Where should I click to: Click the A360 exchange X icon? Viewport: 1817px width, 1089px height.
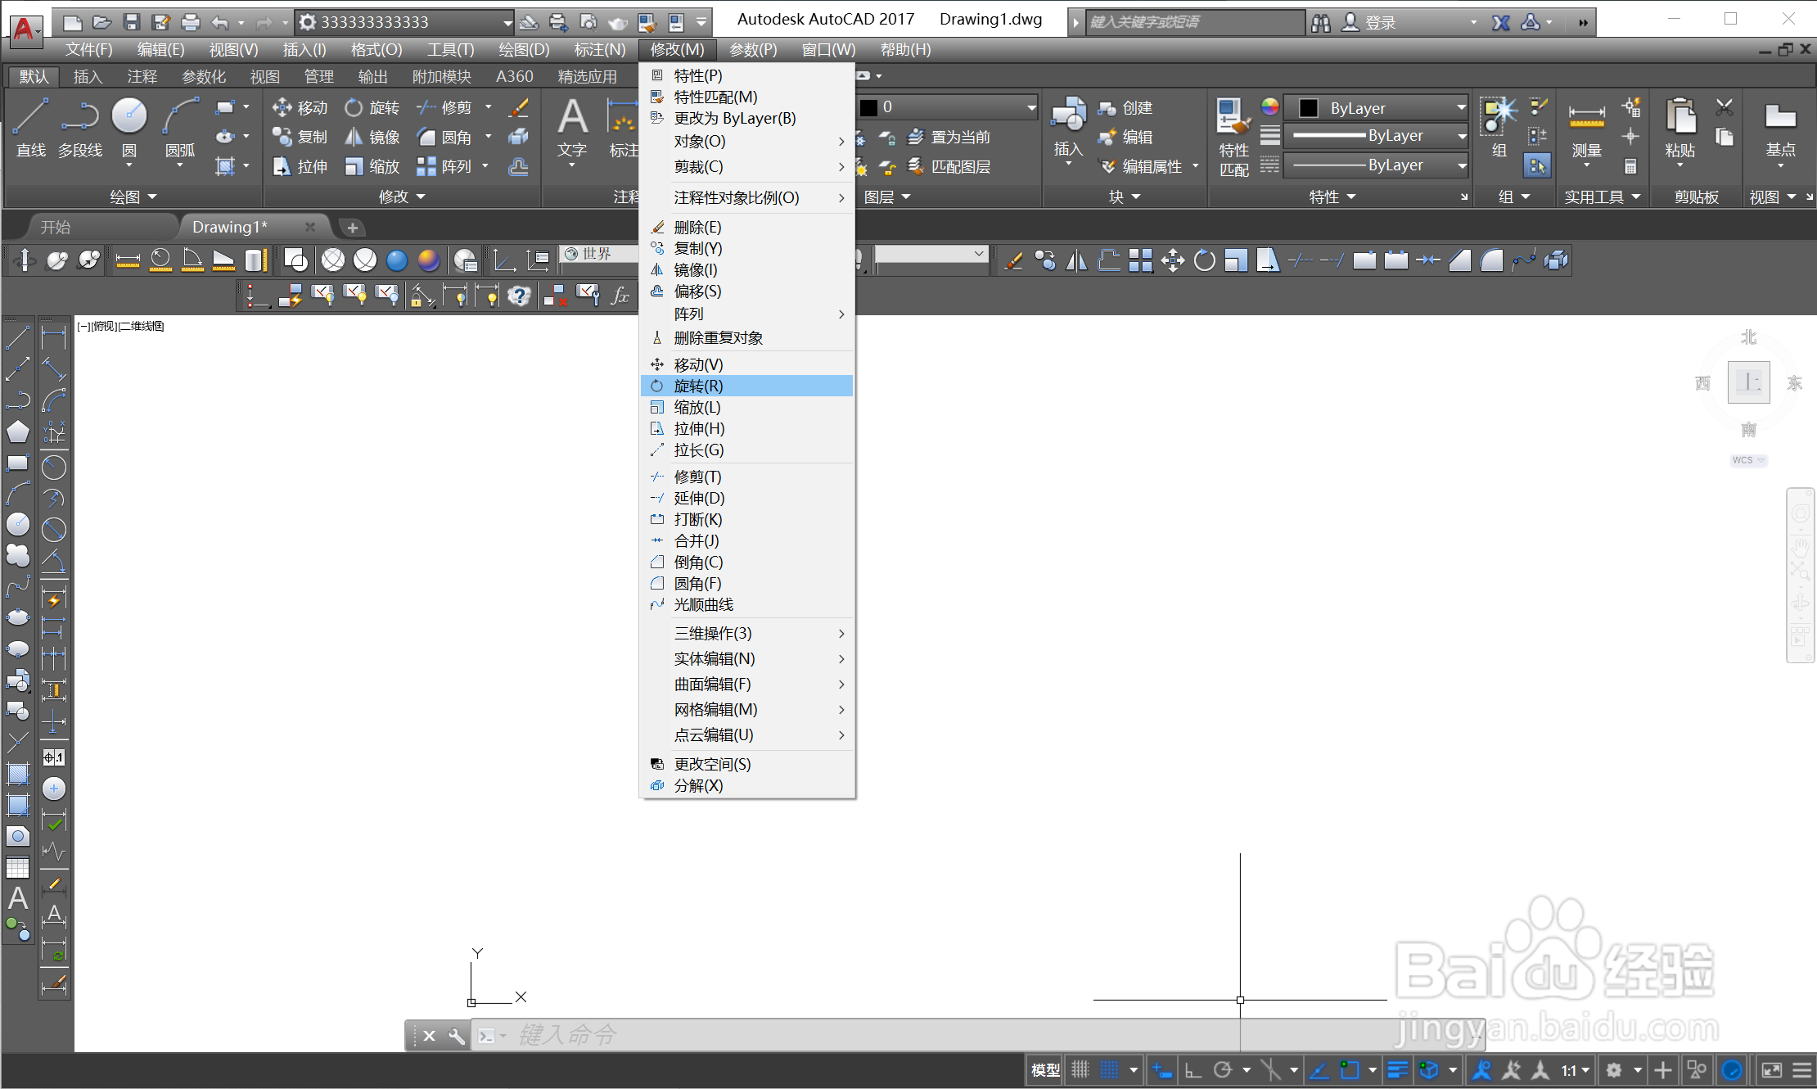tap(1500, 23)
